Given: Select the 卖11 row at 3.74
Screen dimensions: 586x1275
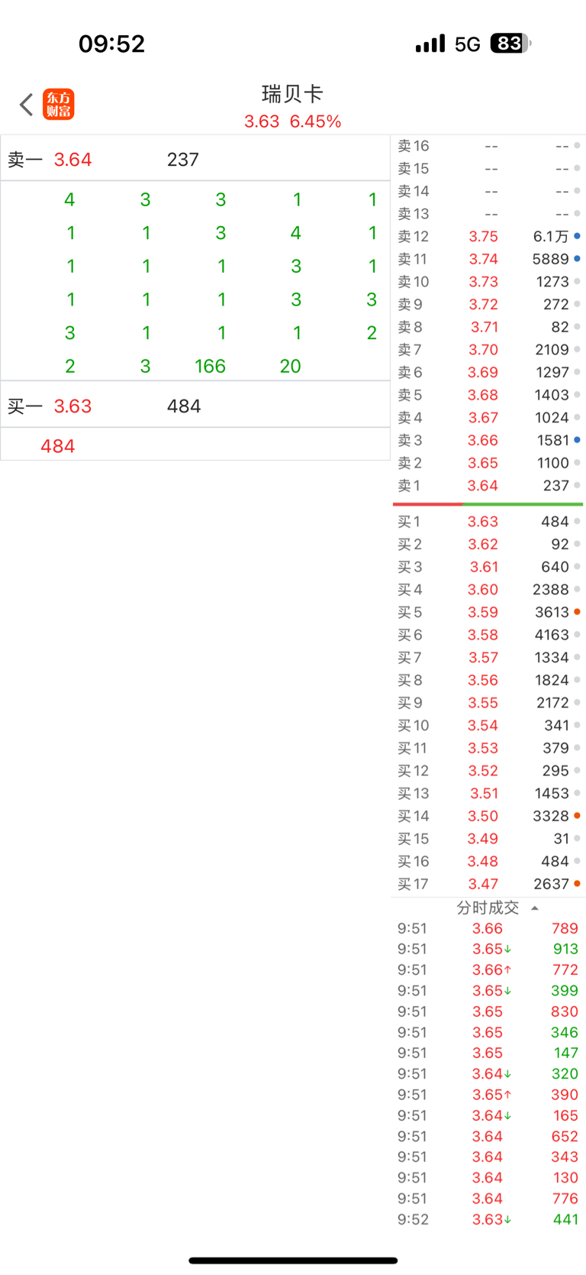Looking at the screenshot, I should click(x=488, y=259).
